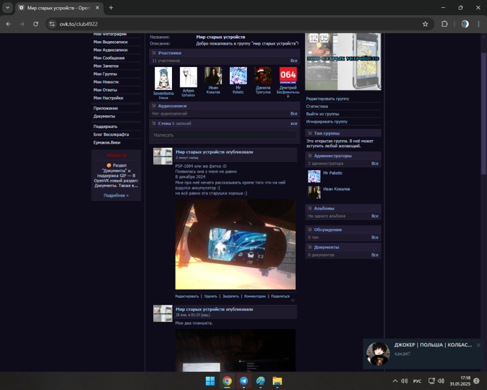Viewport: 487px width, 390px height.
Task: Collapse the Альбомы section
Action: (310, 208)
